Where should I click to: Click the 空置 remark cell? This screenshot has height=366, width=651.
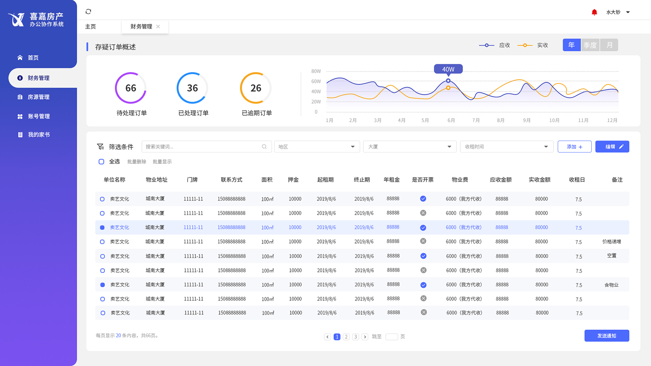click(x=612, y=256)
